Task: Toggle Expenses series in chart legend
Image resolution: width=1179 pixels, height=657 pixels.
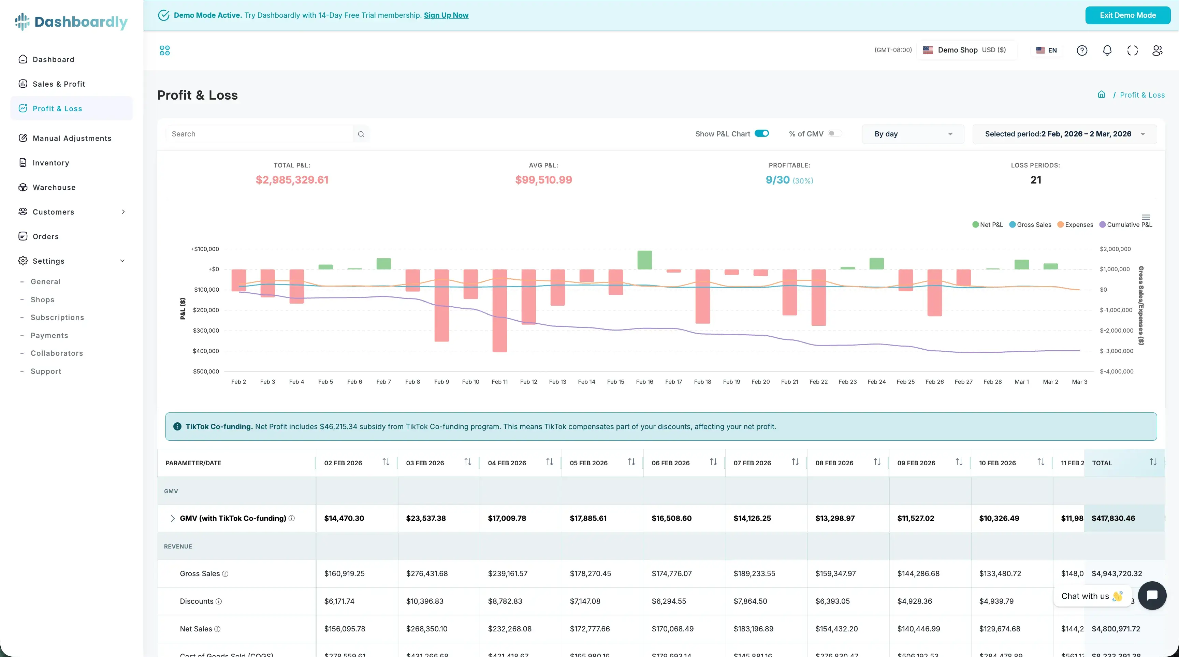Action: [1075, 225]
